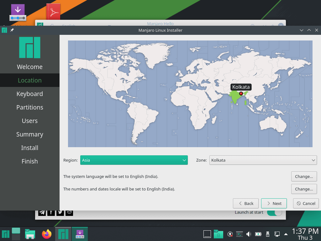The height and width of the screenshot is (241, 321).
Task: Select the Keyboard step in sidebar
Action: click(x=29, y=94)
